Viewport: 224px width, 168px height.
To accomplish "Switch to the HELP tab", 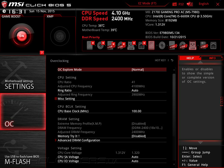I will (190, 58).
